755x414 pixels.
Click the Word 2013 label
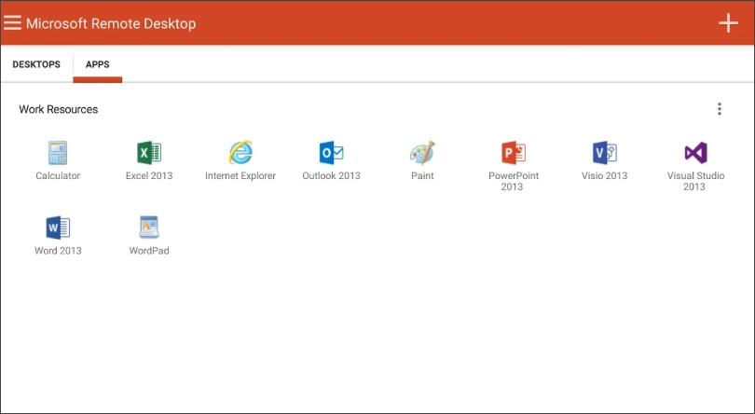58,250
